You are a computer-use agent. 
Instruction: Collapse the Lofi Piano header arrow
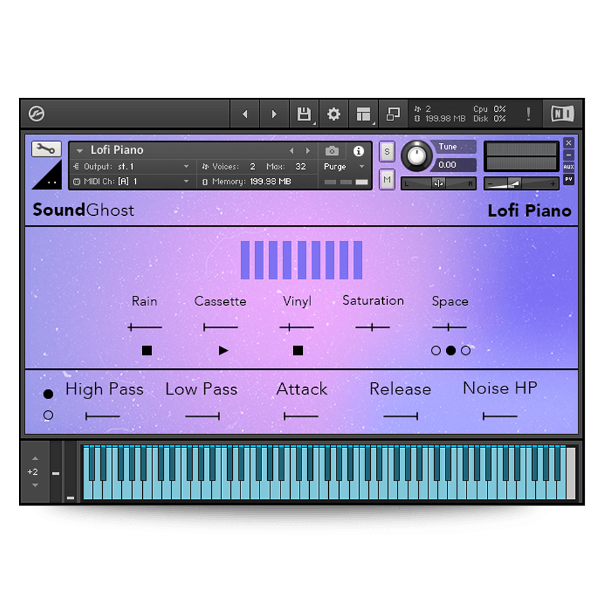[x=79, y=151]
